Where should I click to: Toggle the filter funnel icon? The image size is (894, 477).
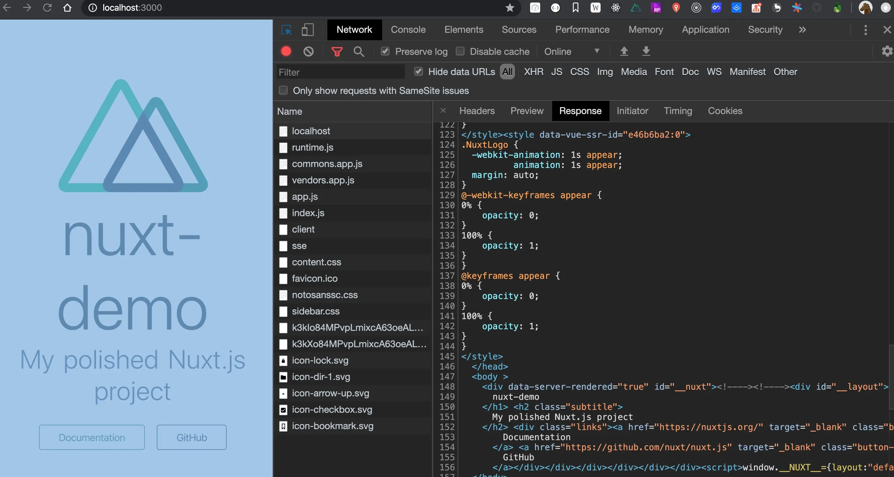(337, 52)
